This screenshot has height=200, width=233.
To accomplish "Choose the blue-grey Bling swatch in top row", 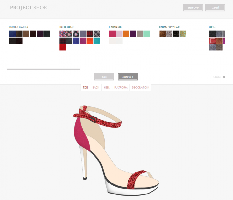I will tap(219, 34).
